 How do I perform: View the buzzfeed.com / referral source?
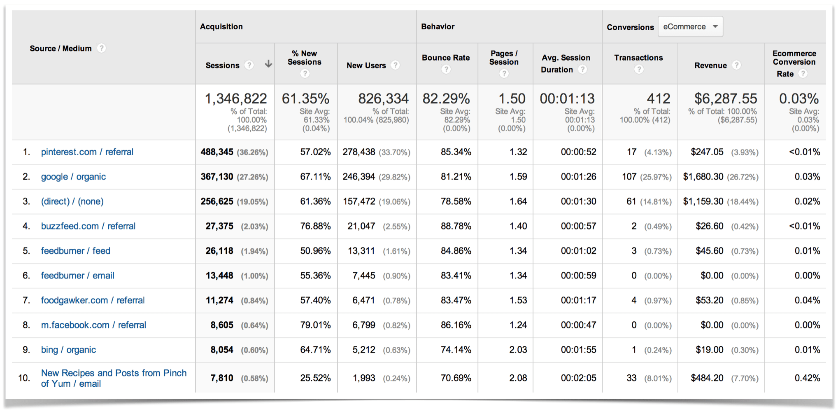coord(88,226)
